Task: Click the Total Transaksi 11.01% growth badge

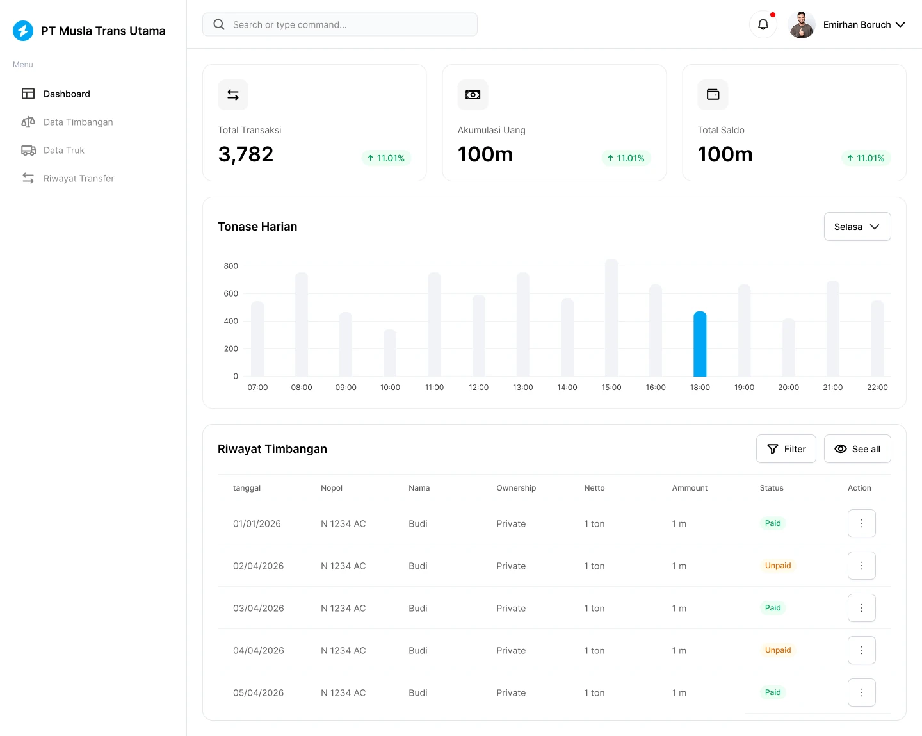Action: pos(386,158)
